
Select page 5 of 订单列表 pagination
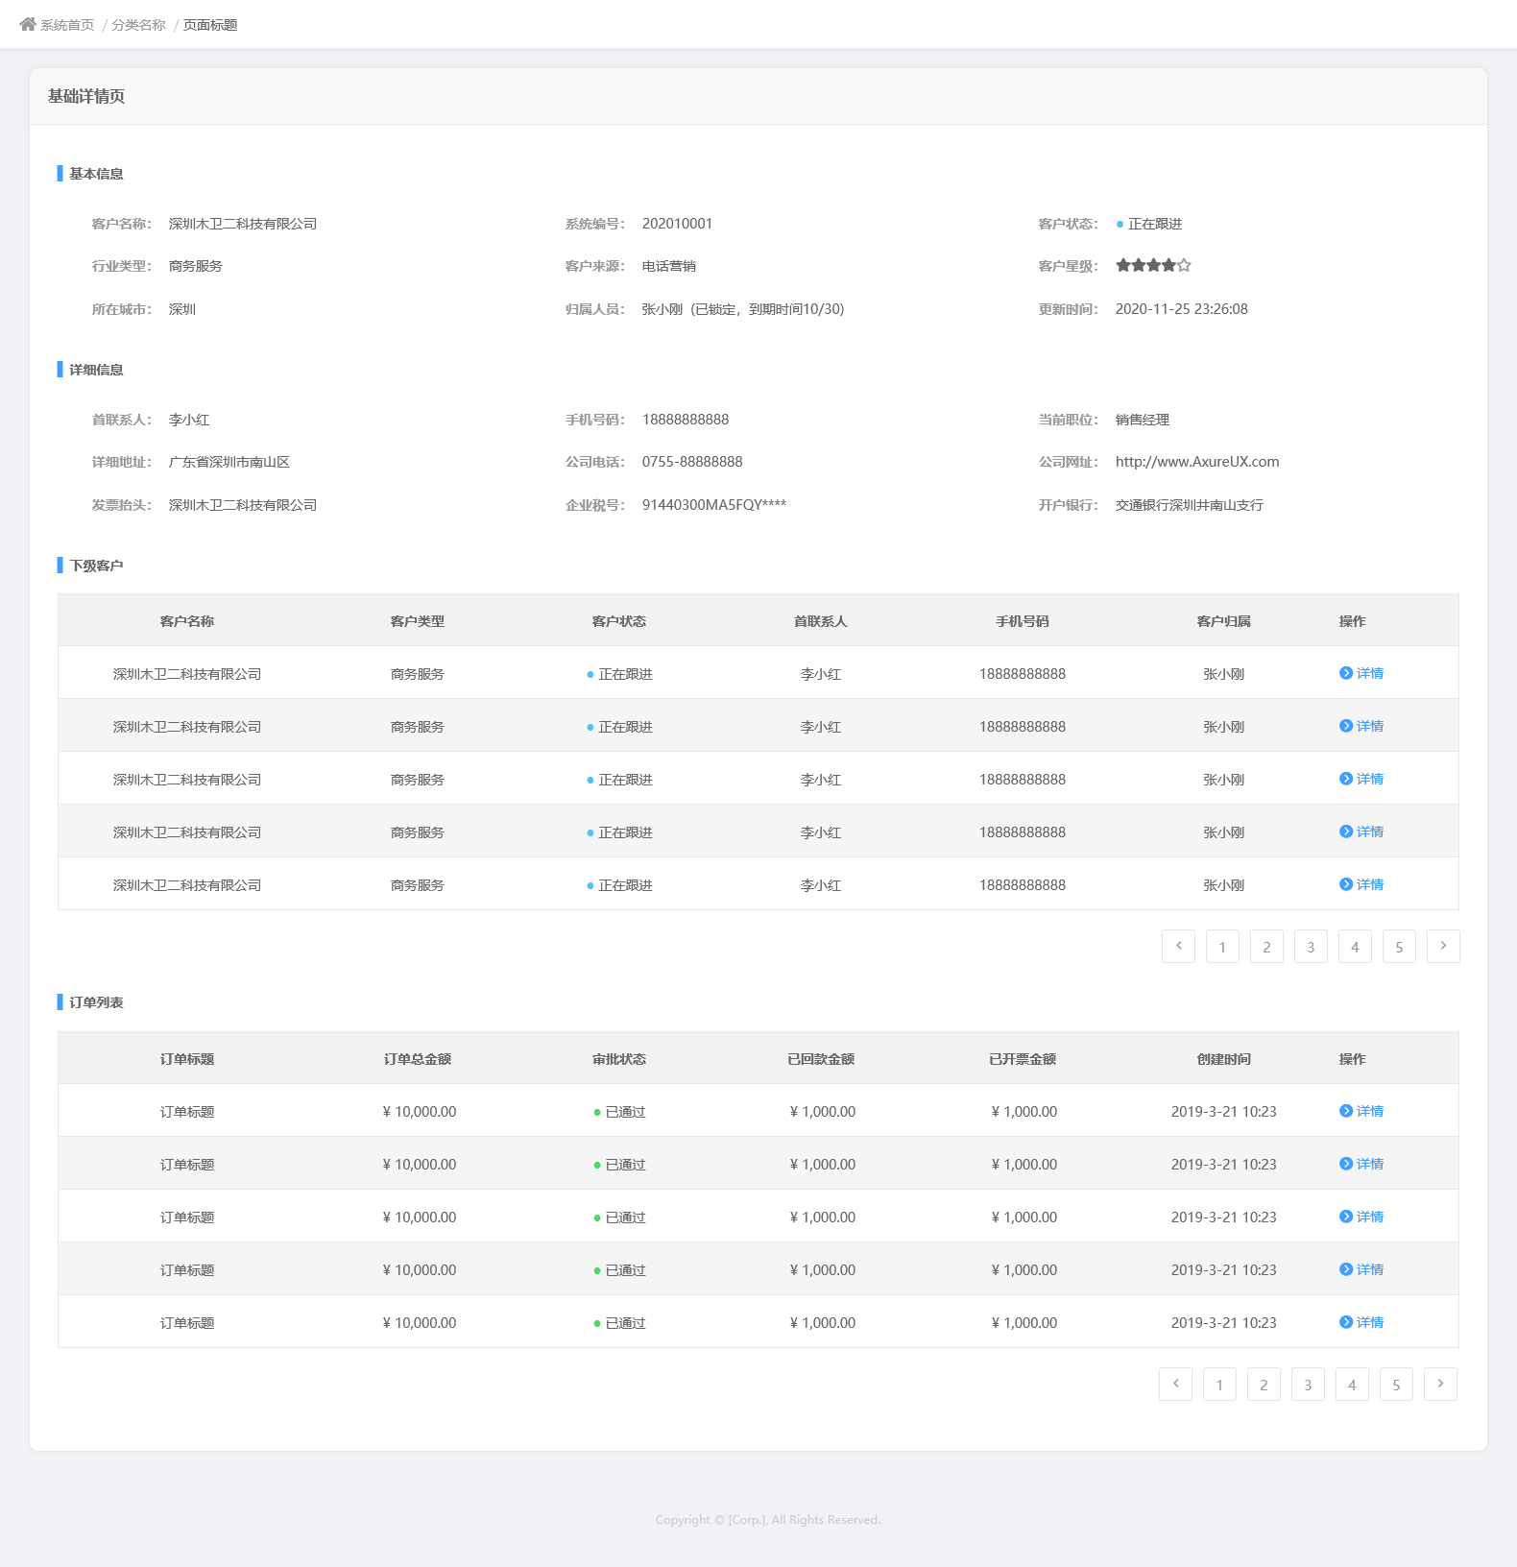pos(1396,1384)
